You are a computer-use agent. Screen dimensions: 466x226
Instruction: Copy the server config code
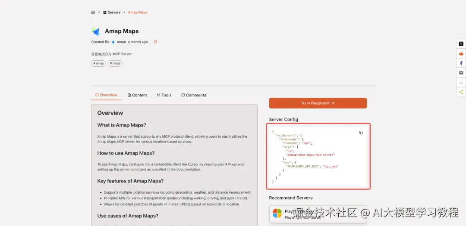[361, 133]
